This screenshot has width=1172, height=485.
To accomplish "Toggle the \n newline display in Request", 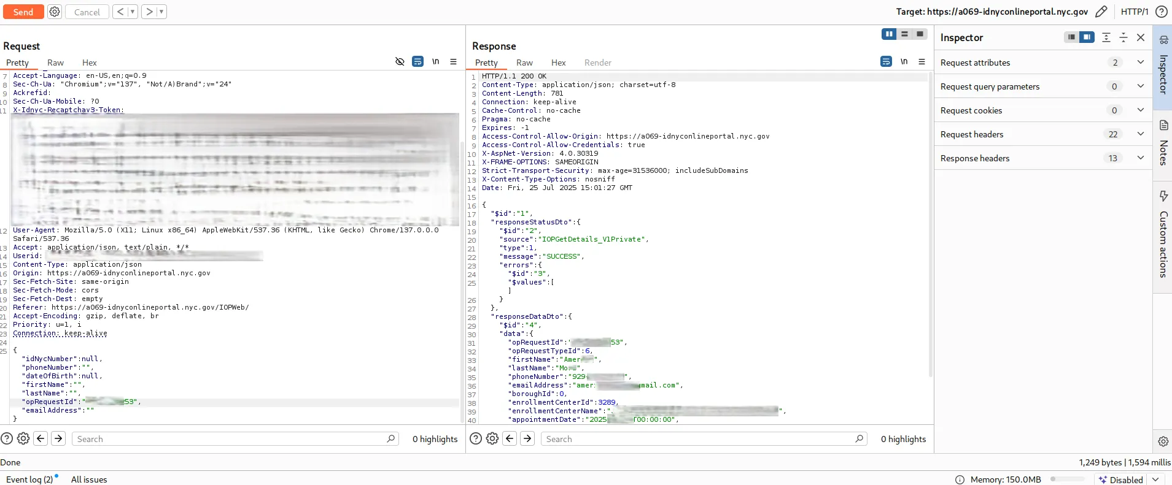I will [435, 61].
